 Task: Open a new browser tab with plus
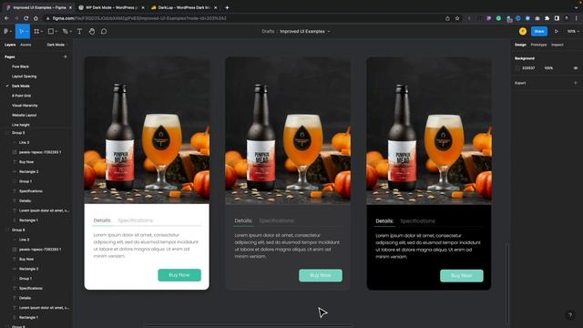coord(227,7)
